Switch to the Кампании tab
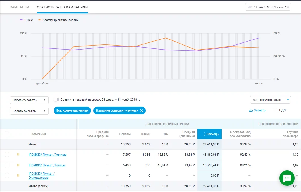The width and height of the screenshot is (301, 192). 20,7
